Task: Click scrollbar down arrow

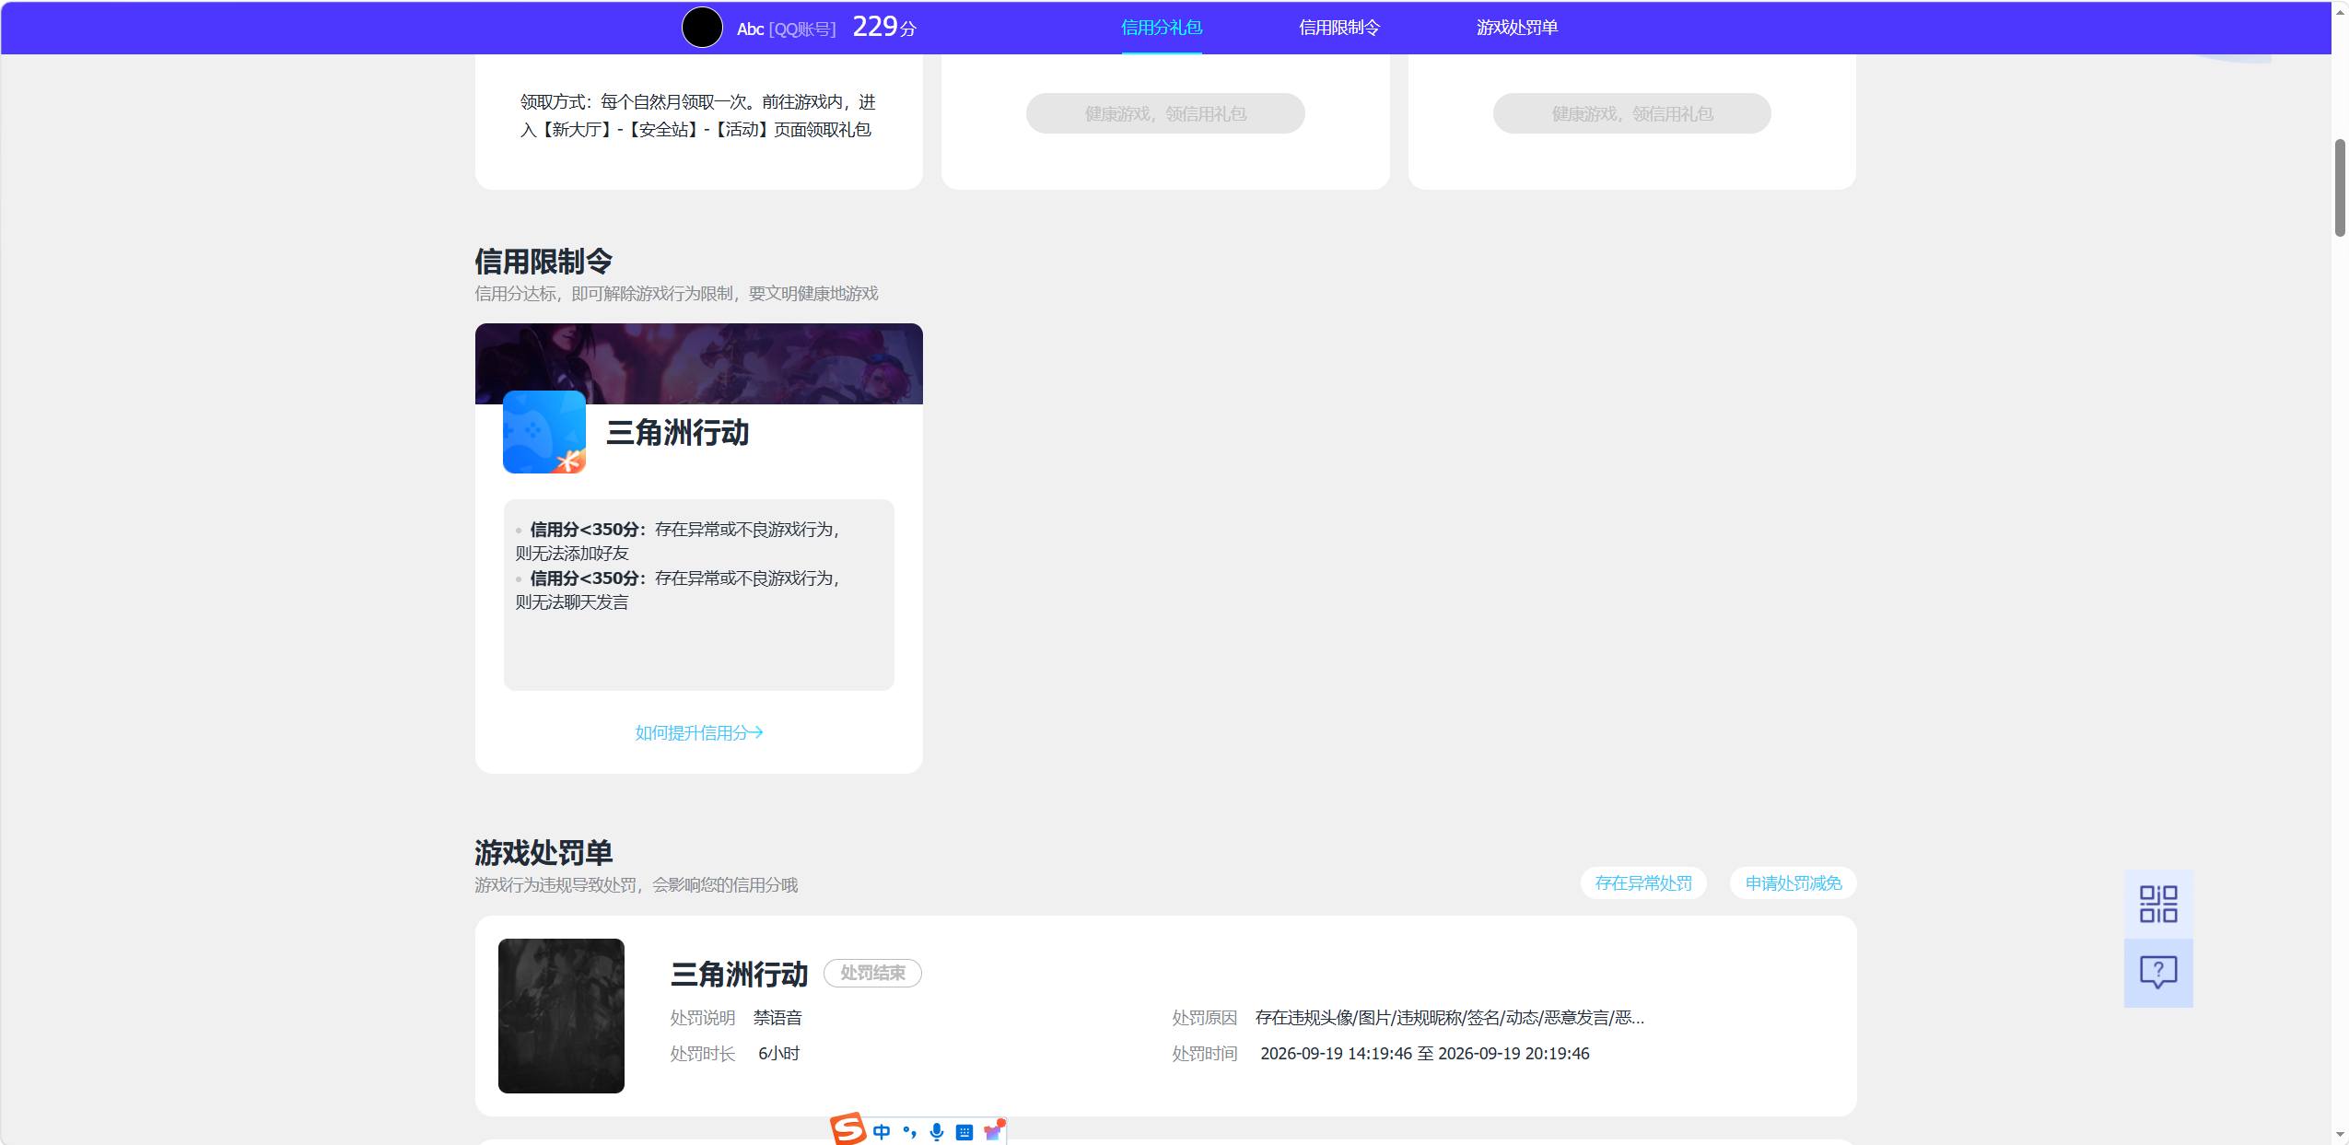Action: click(2340, 1136)
